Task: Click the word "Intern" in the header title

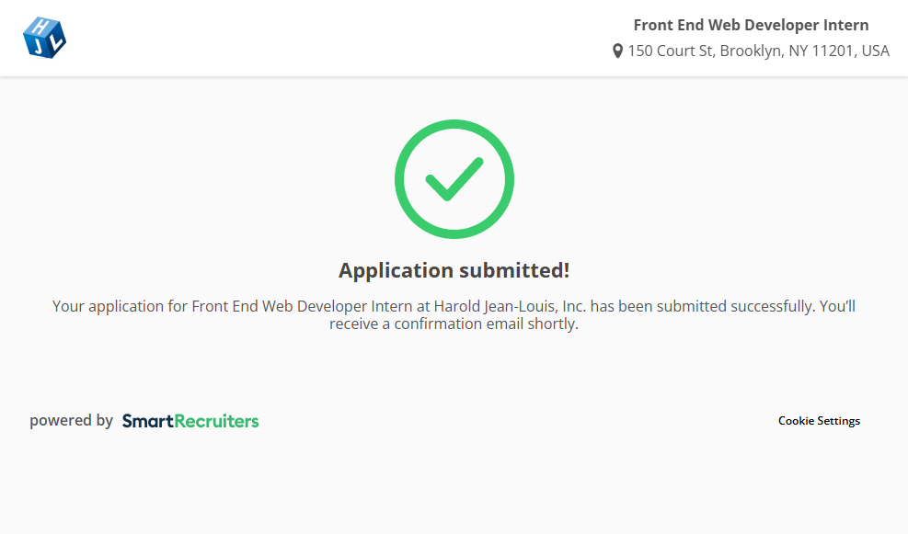Action: click(845, 26)
